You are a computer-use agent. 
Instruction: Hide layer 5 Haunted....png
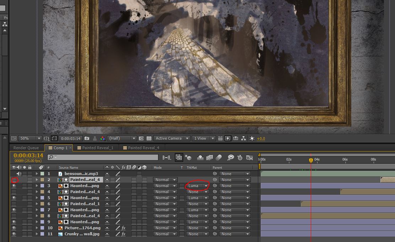[x=14, y=198]
